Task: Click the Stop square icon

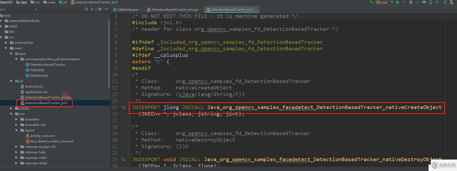Action: pyautogui.click(x=437, y=2)
